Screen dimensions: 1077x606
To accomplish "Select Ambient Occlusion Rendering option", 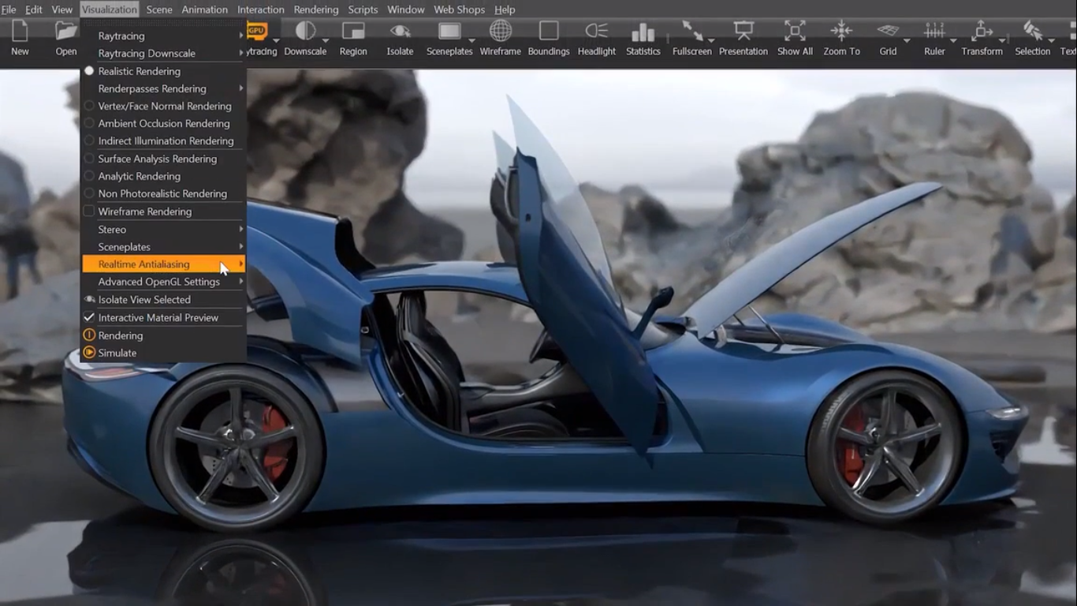I will (164, 123).
